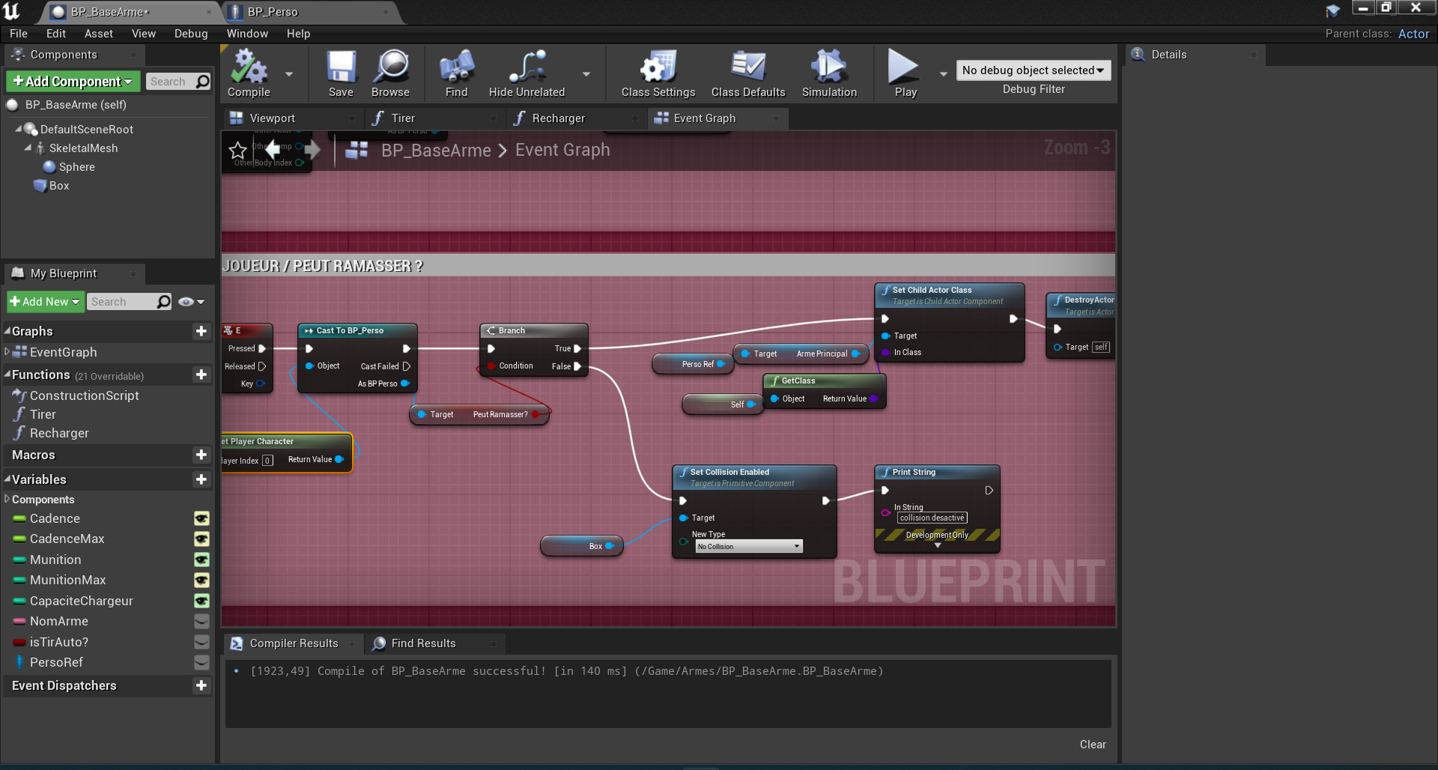Open the Asset menu
1438x770 pixels.
point(99,34)
